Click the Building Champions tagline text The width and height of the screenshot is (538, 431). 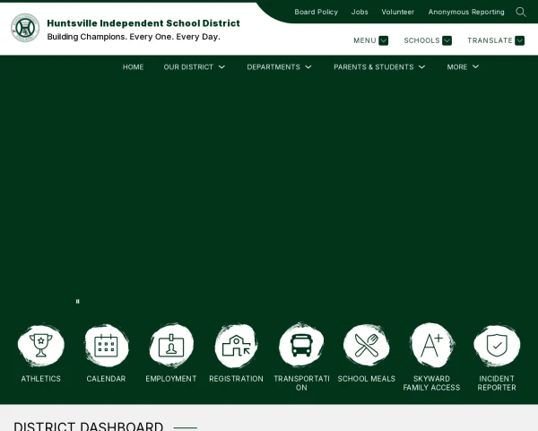[x=134, y=37]
